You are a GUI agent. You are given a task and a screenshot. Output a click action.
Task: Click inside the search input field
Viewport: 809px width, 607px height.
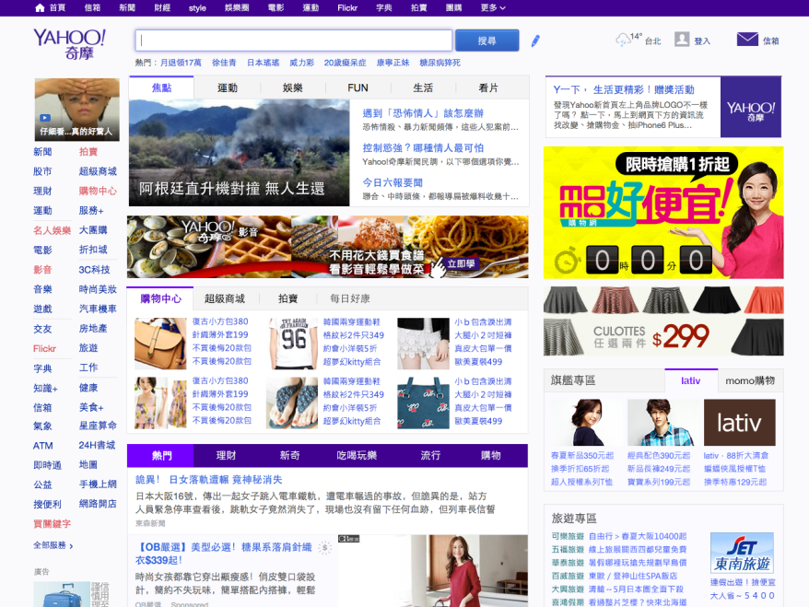[293, 40]
